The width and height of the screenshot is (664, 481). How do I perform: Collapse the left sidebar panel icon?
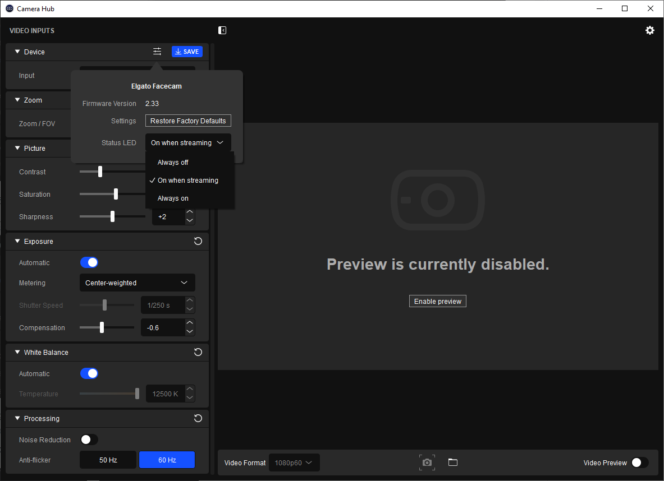[222, 30]
